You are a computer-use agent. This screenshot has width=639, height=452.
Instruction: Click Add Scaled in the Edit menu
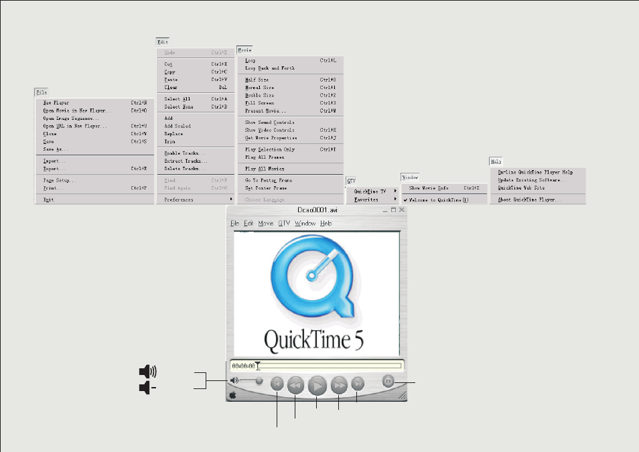[196, 126]
